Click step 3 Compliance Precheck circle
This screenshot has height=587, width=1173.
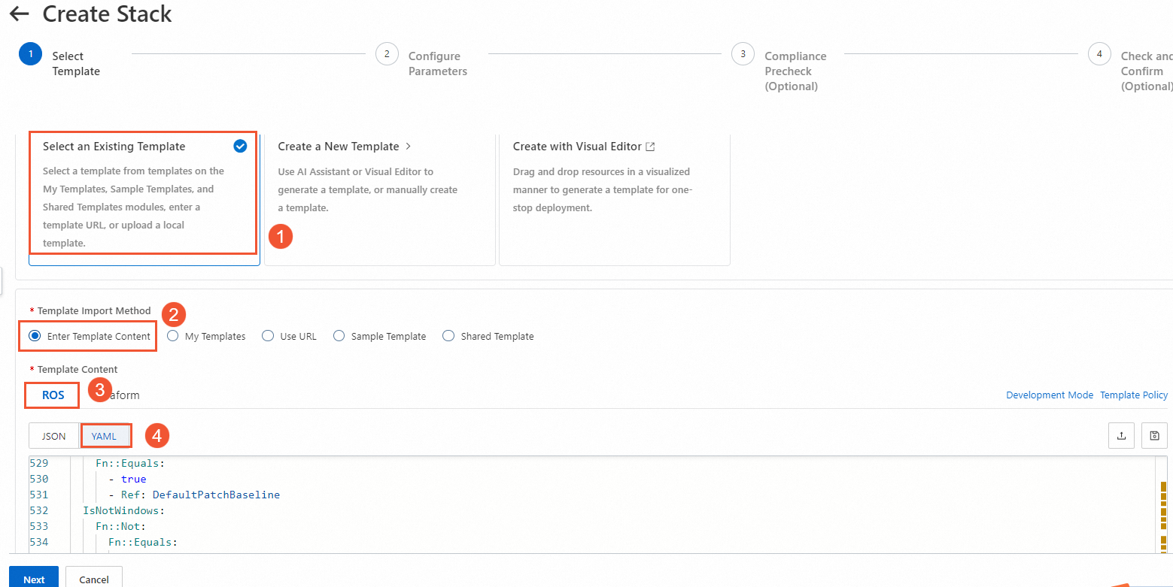click(x=743, y=54)
